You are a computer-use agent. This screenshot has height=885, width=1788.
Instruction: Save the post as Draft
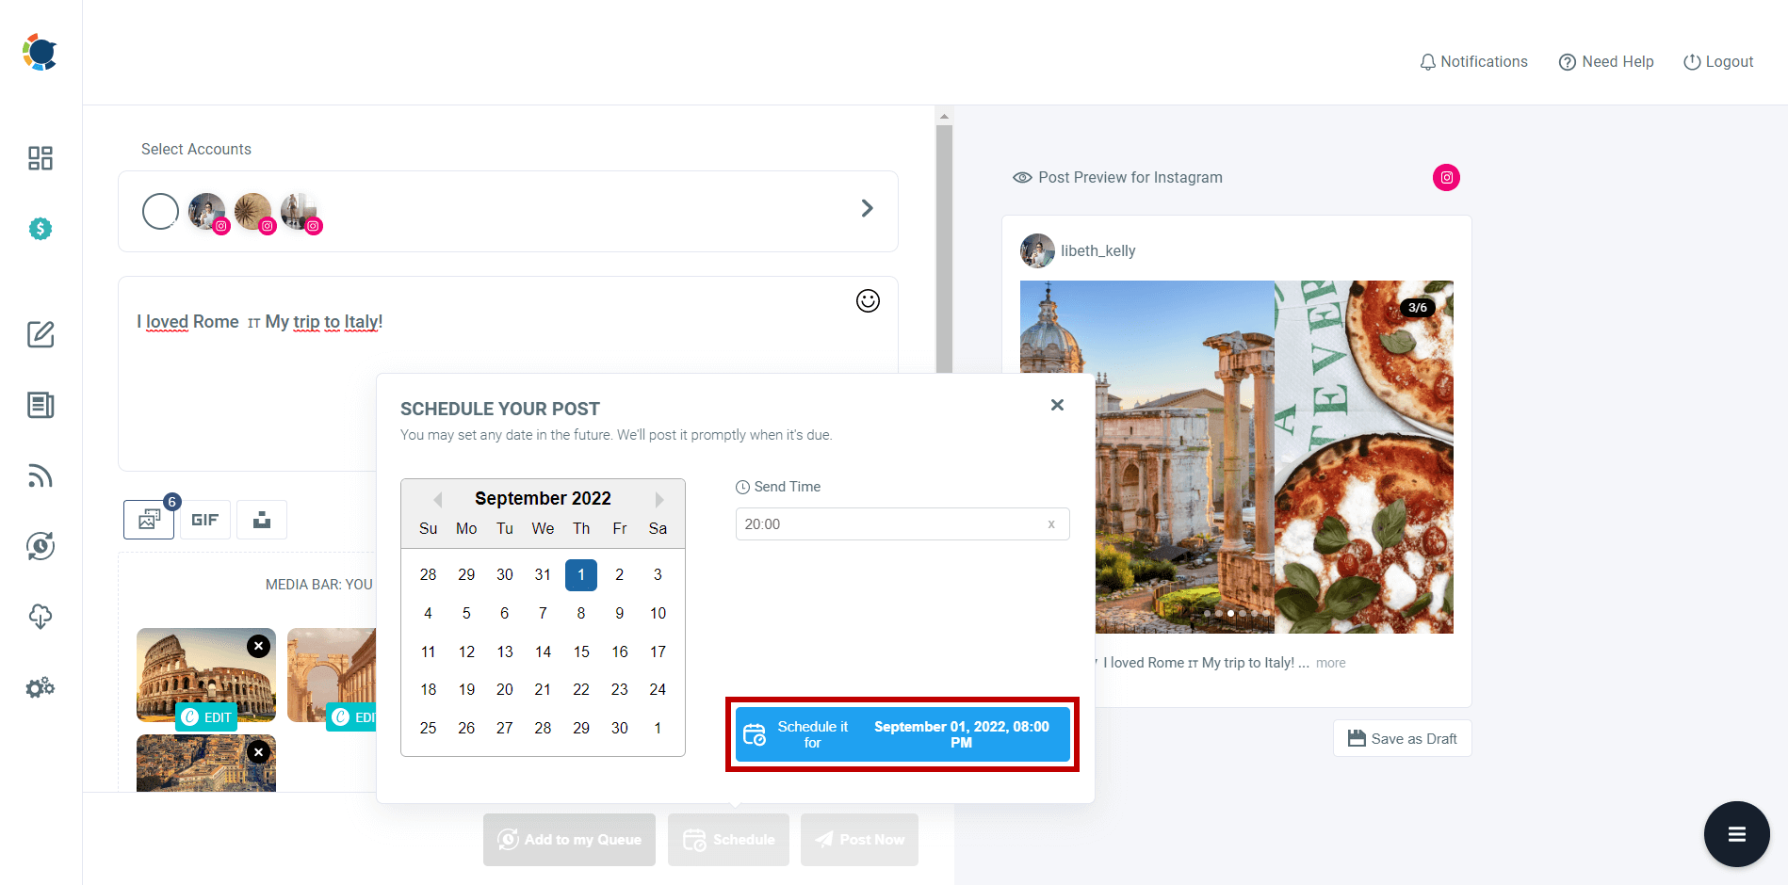click(1402, 738)
